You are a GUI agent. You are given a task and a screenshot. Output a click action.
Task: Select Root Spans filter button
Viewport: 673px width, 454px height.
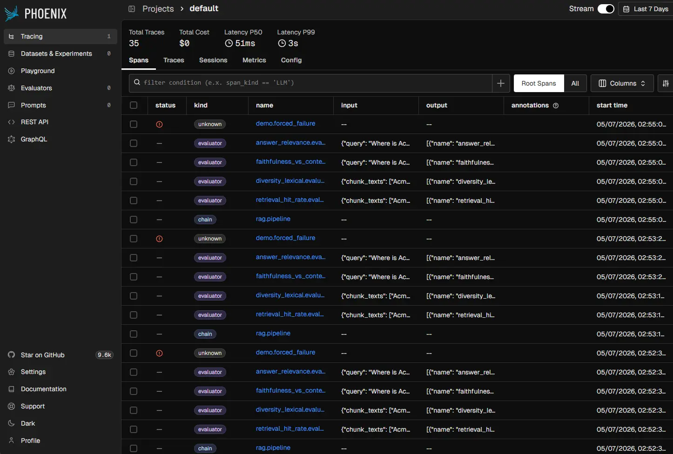(x=539, y=83)
